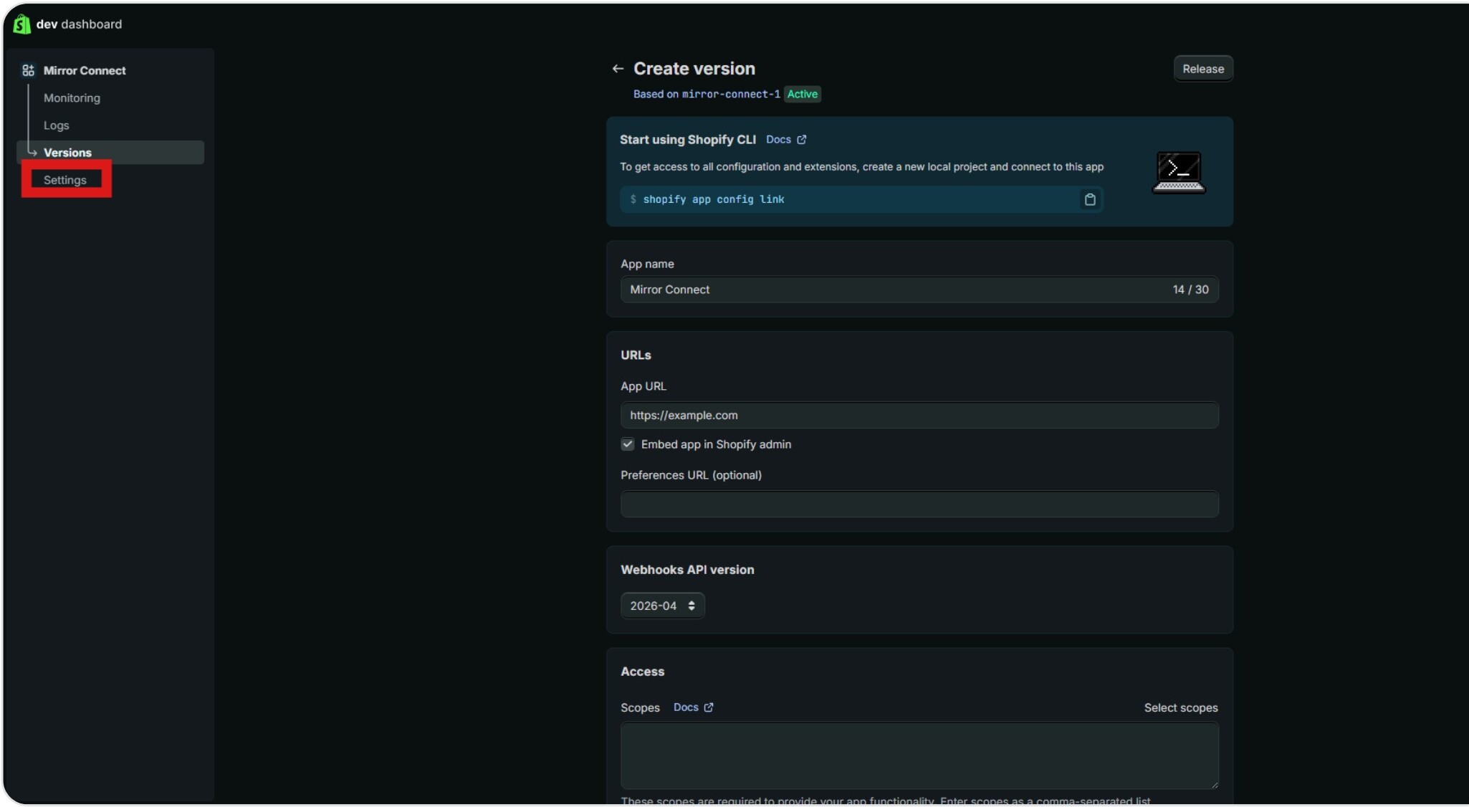Click the Create version heading

click(x=694, y=69)
